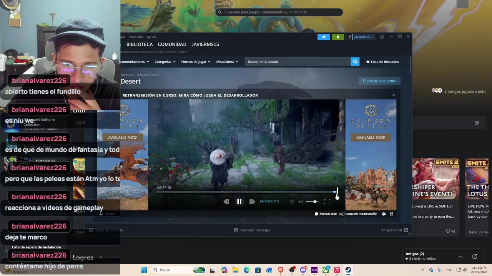Image resolution: width=492 pixels, height=276 pixels.
Task: Expand the Logros chevron in background
Action: click(101, 258)
